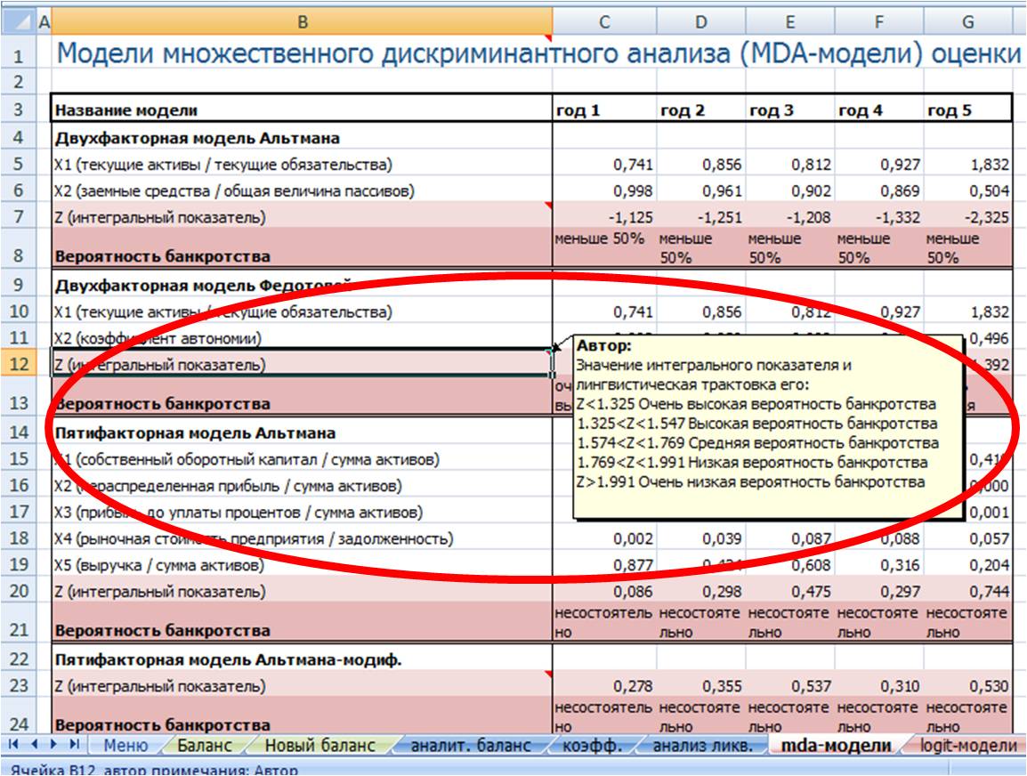Select row 24 header
1027x776 pixels.
19,715
